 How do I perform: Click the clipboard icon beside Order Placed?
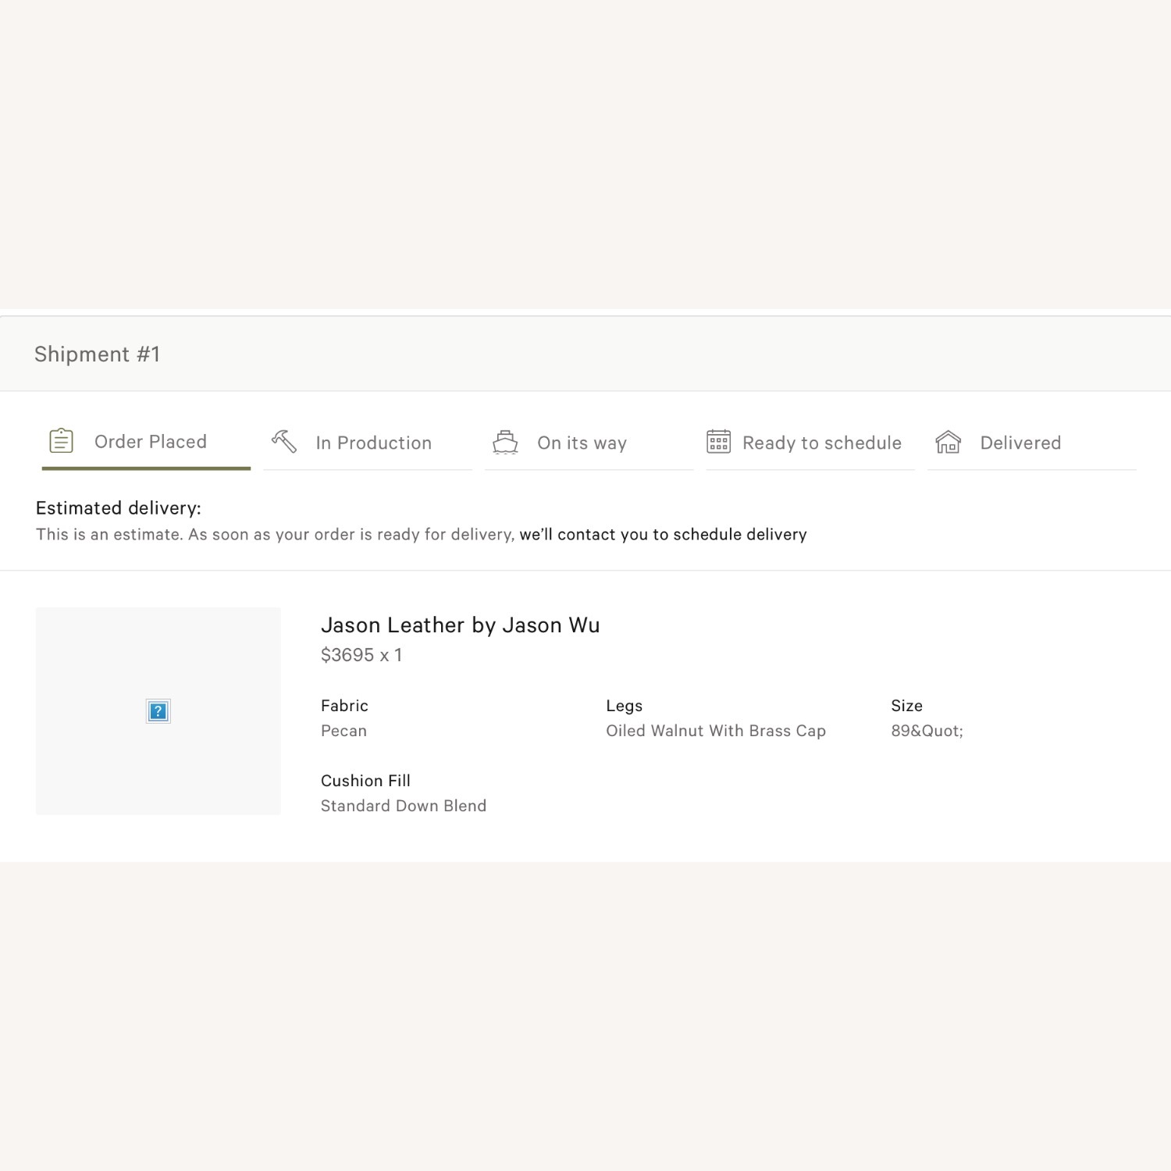click(x=61, y=441)
